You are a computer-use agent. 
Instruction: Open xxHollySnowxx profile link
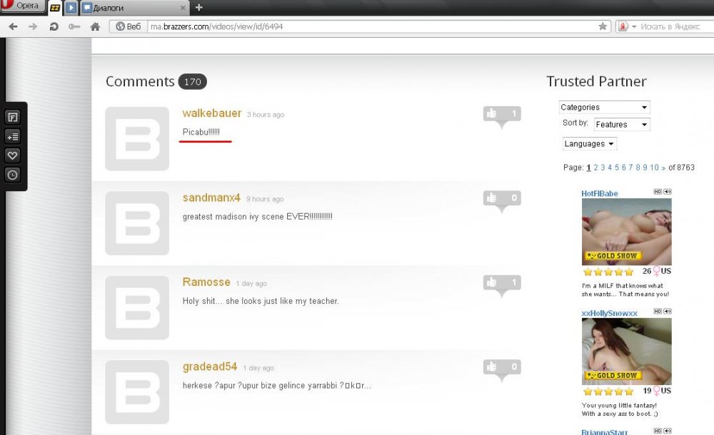(x=609, y=313)
